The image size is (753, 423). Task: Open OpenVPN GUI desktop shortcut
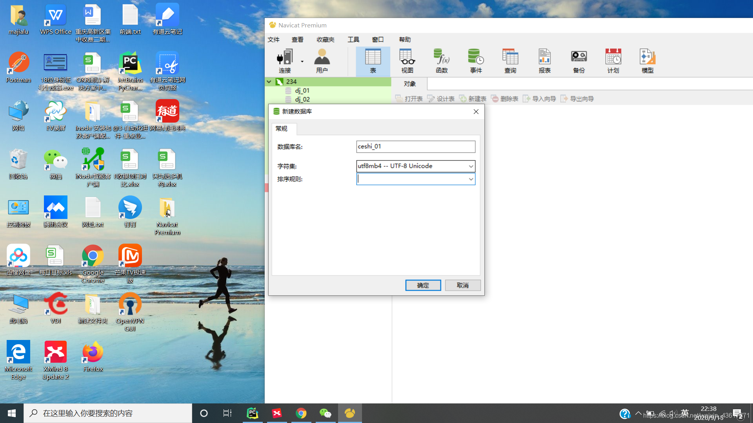[x=130, y=312]
